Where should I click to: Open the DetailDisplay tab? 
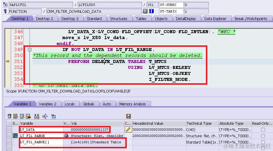[186, 19]
